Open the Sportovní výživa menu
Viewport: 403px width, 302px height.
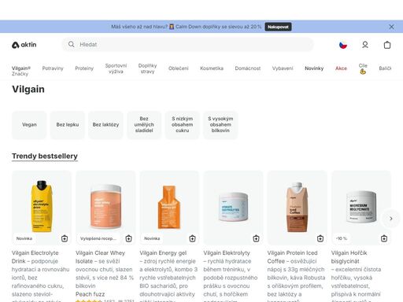click(116, 68)
